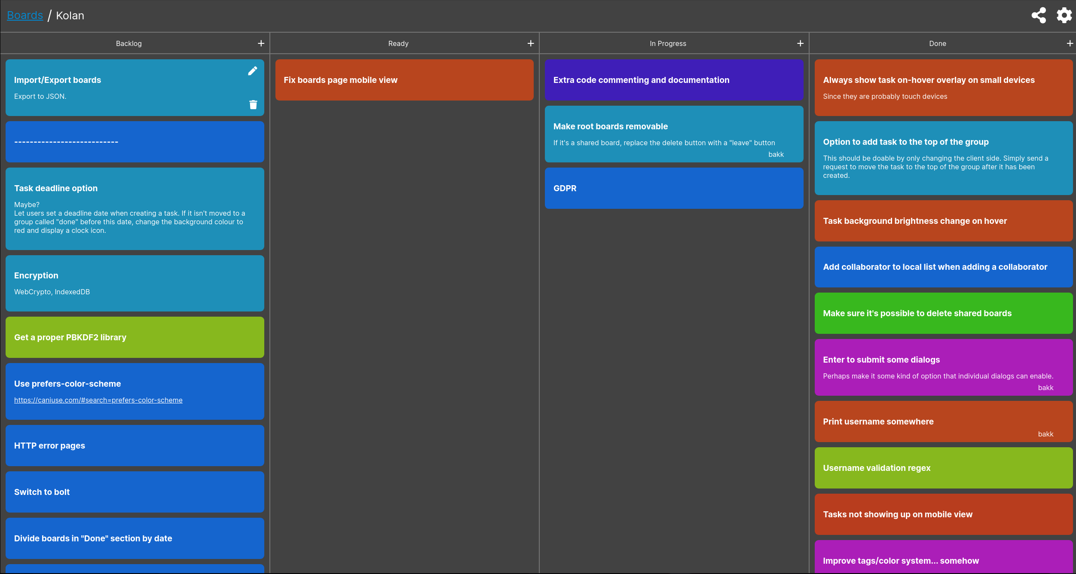Go back to Boards via breadcrumb link
The height and width of the screenshot is (574, 1076).
25,15
